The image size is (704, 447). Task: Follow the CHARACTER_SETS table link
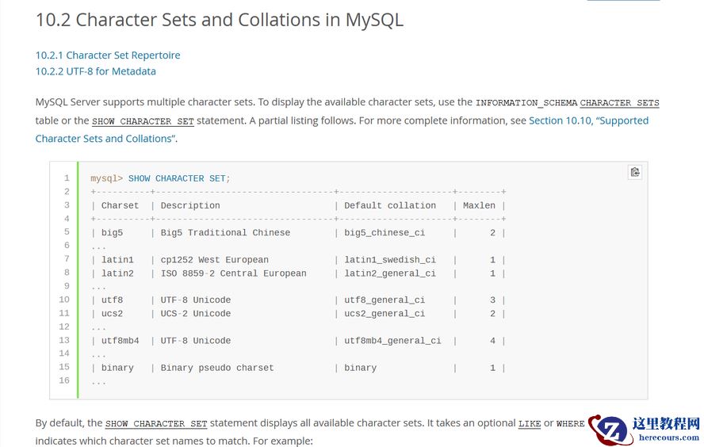[619, 103]
